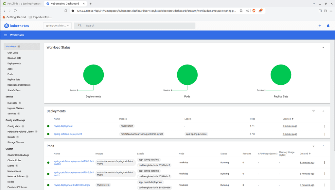Viewport: 335px width, 190px height.
Task: Open Events in the sidebar
Action: point(11,166)
